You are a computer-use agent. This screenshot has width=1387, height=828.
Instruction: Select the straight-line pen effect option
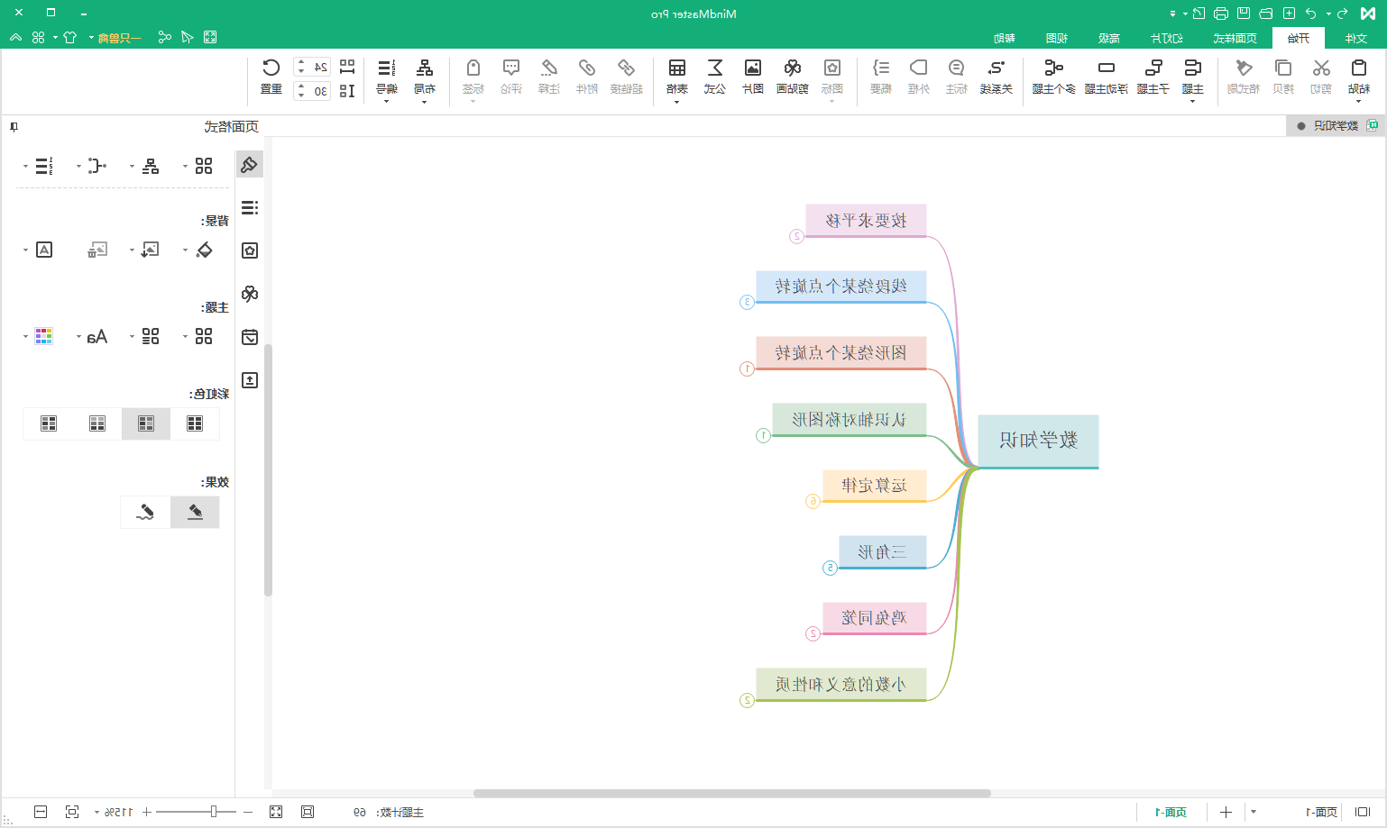pyautogui.click(x=195, y=512)
